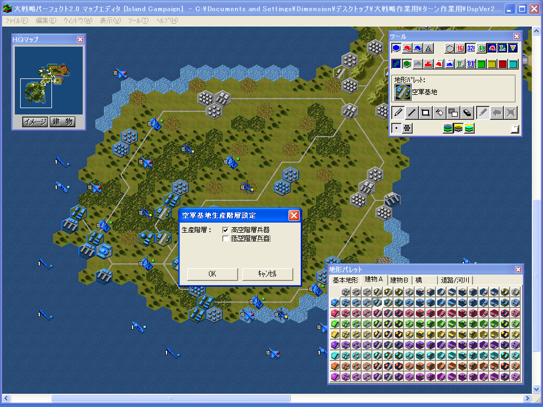The width and height of the screenshot is (543, 407).
Task: Switch to the multi-dot brush size
Action: [x=407, y=128]
